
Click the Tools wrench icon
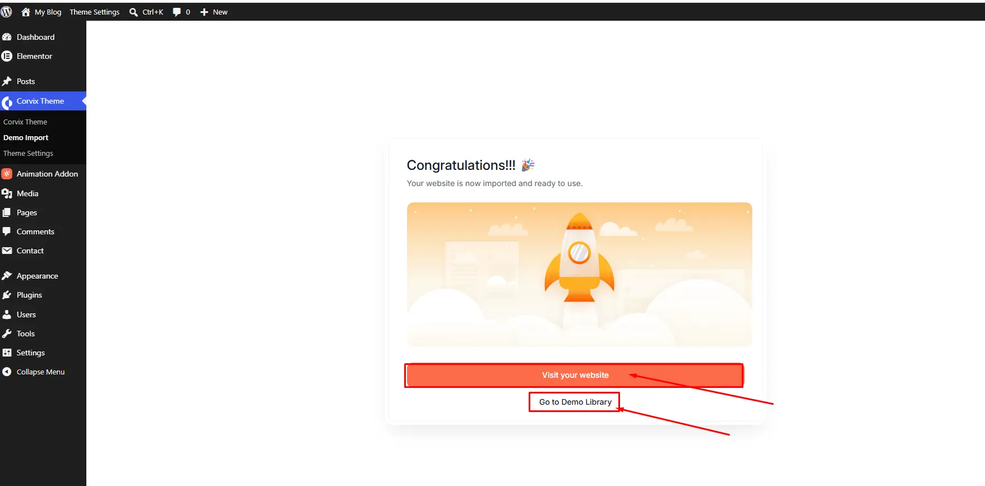coord(7,334)
